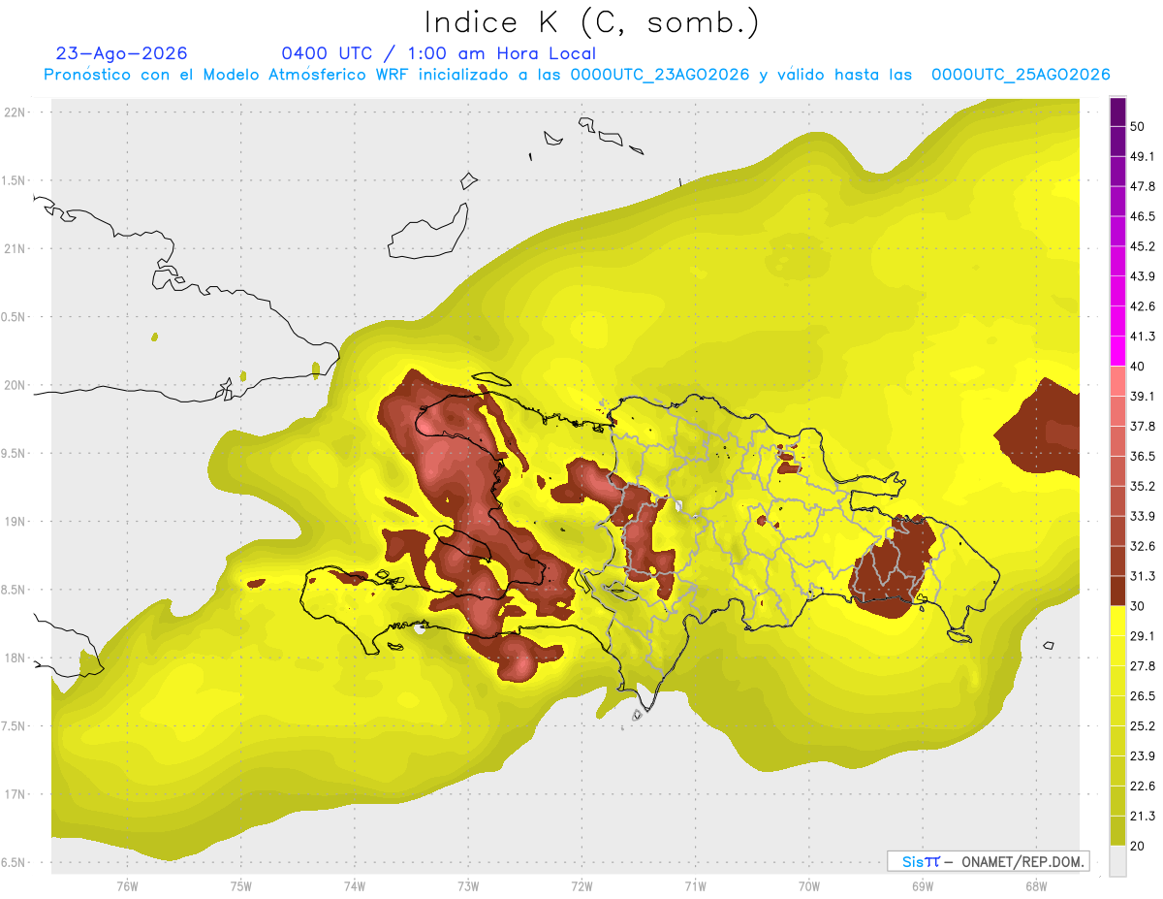Image resolution: width=1163 pixels, height=899 pixels.
Task: Click the '21.3' colorbar label
Action: click(1143, 816)
